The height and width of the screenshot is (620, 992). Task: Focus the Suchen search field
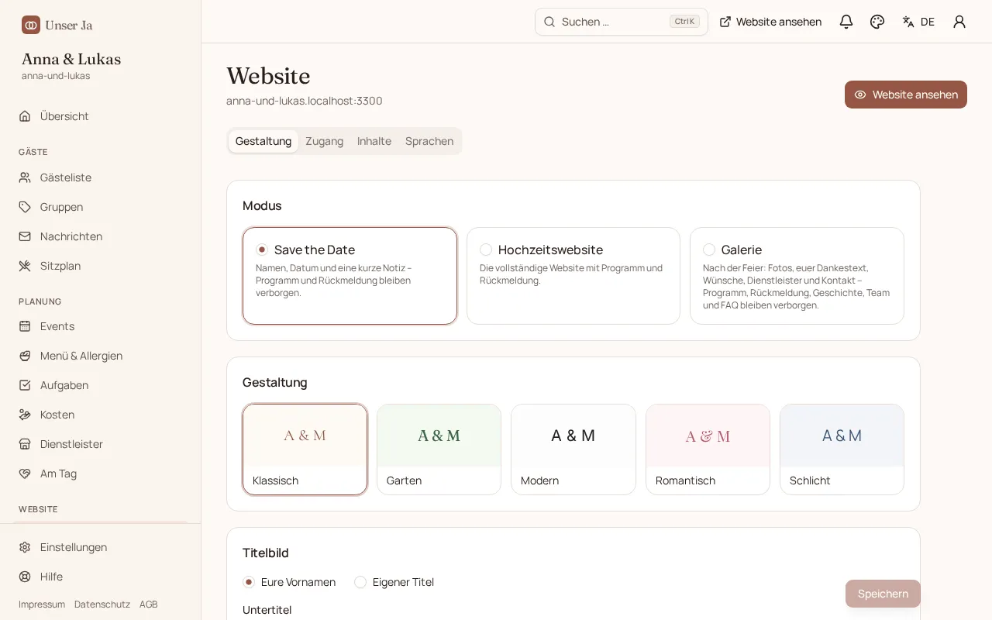[x=622, y=22]
